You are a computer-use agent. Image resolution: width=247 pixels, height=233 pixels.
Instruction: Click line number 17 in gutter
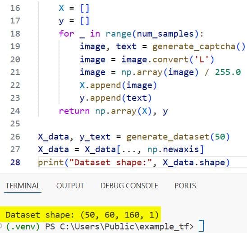pos(15,21)
